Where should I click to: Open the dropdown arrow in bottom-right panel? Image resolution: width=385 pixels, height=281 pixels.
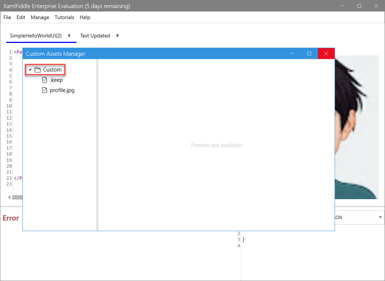(x=380, y=217)
